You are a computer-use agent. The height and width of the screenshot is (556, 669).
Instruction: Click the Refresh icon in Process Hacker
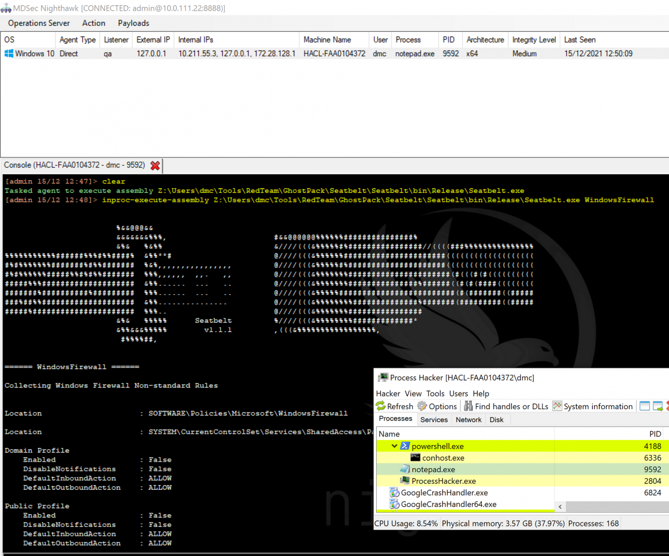381,406
